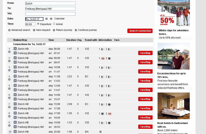Screen dimensions: 206x134
Task: Expand details of connection 4
Action: coord(9,79)
